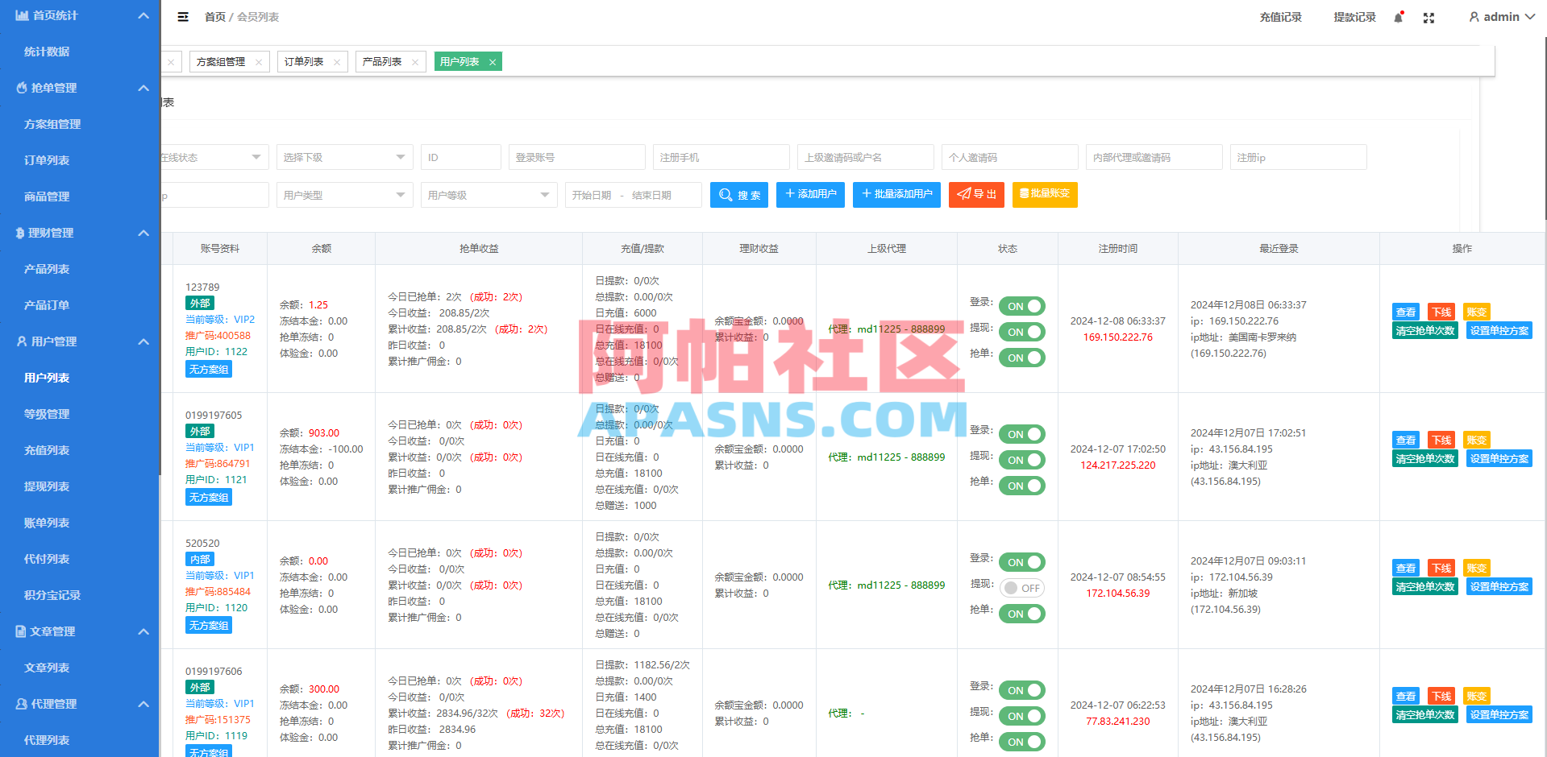Open the 首页统计 sidebar section icon

23,14
